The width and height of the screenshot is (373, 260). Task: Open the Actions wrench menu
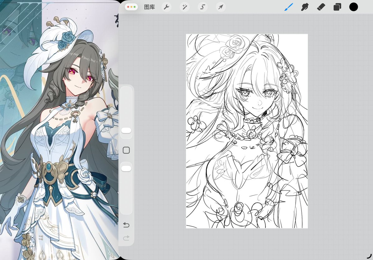click(166, 7)
